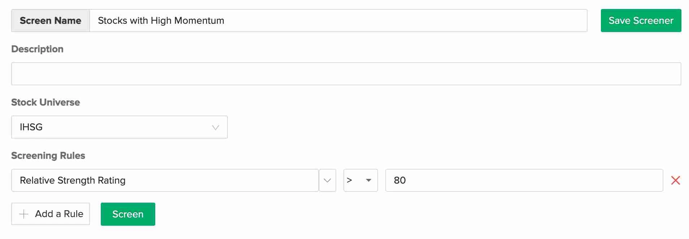Click the plus icon in Add a Rule
Screen dimensions: 689x239
24,214
